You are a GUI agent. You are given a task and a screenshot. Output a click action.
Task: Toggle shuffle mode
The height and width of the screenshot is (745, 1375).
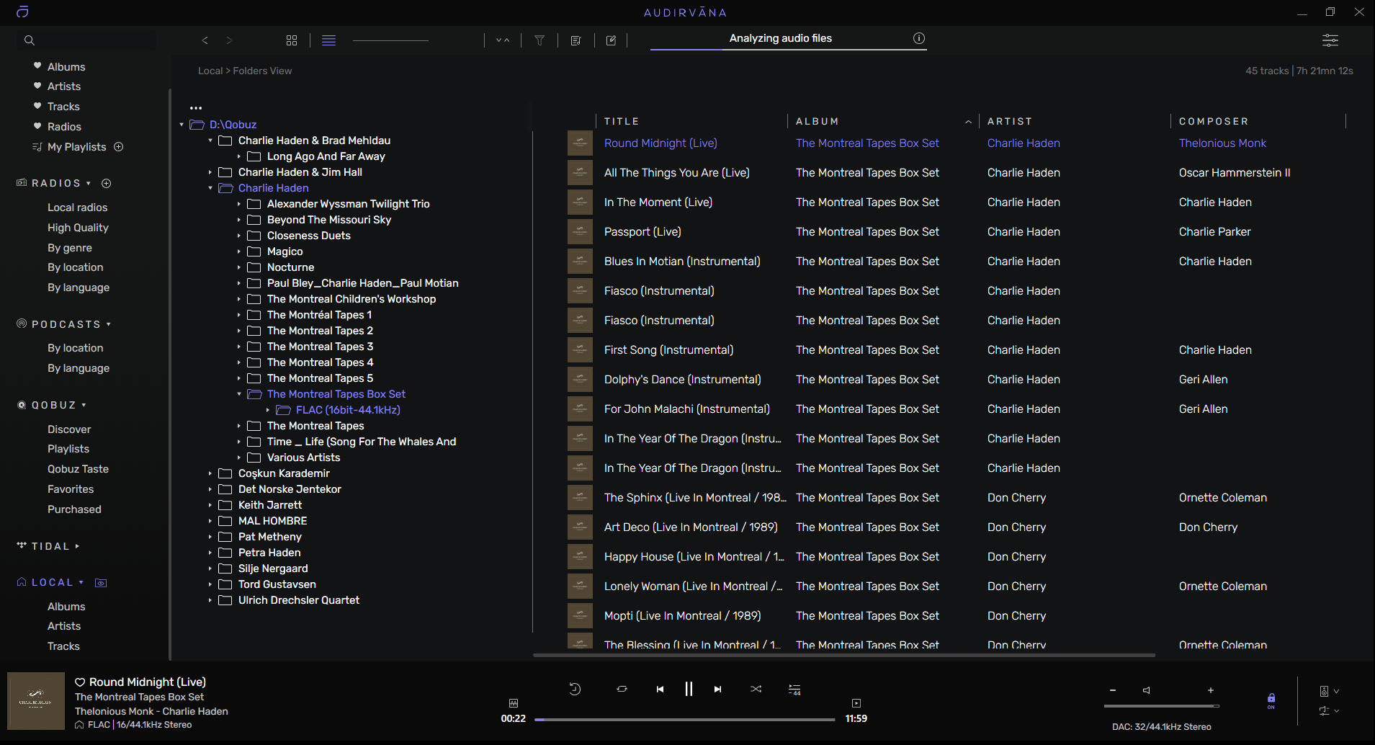pyautogui.click(x=756, y=689)
